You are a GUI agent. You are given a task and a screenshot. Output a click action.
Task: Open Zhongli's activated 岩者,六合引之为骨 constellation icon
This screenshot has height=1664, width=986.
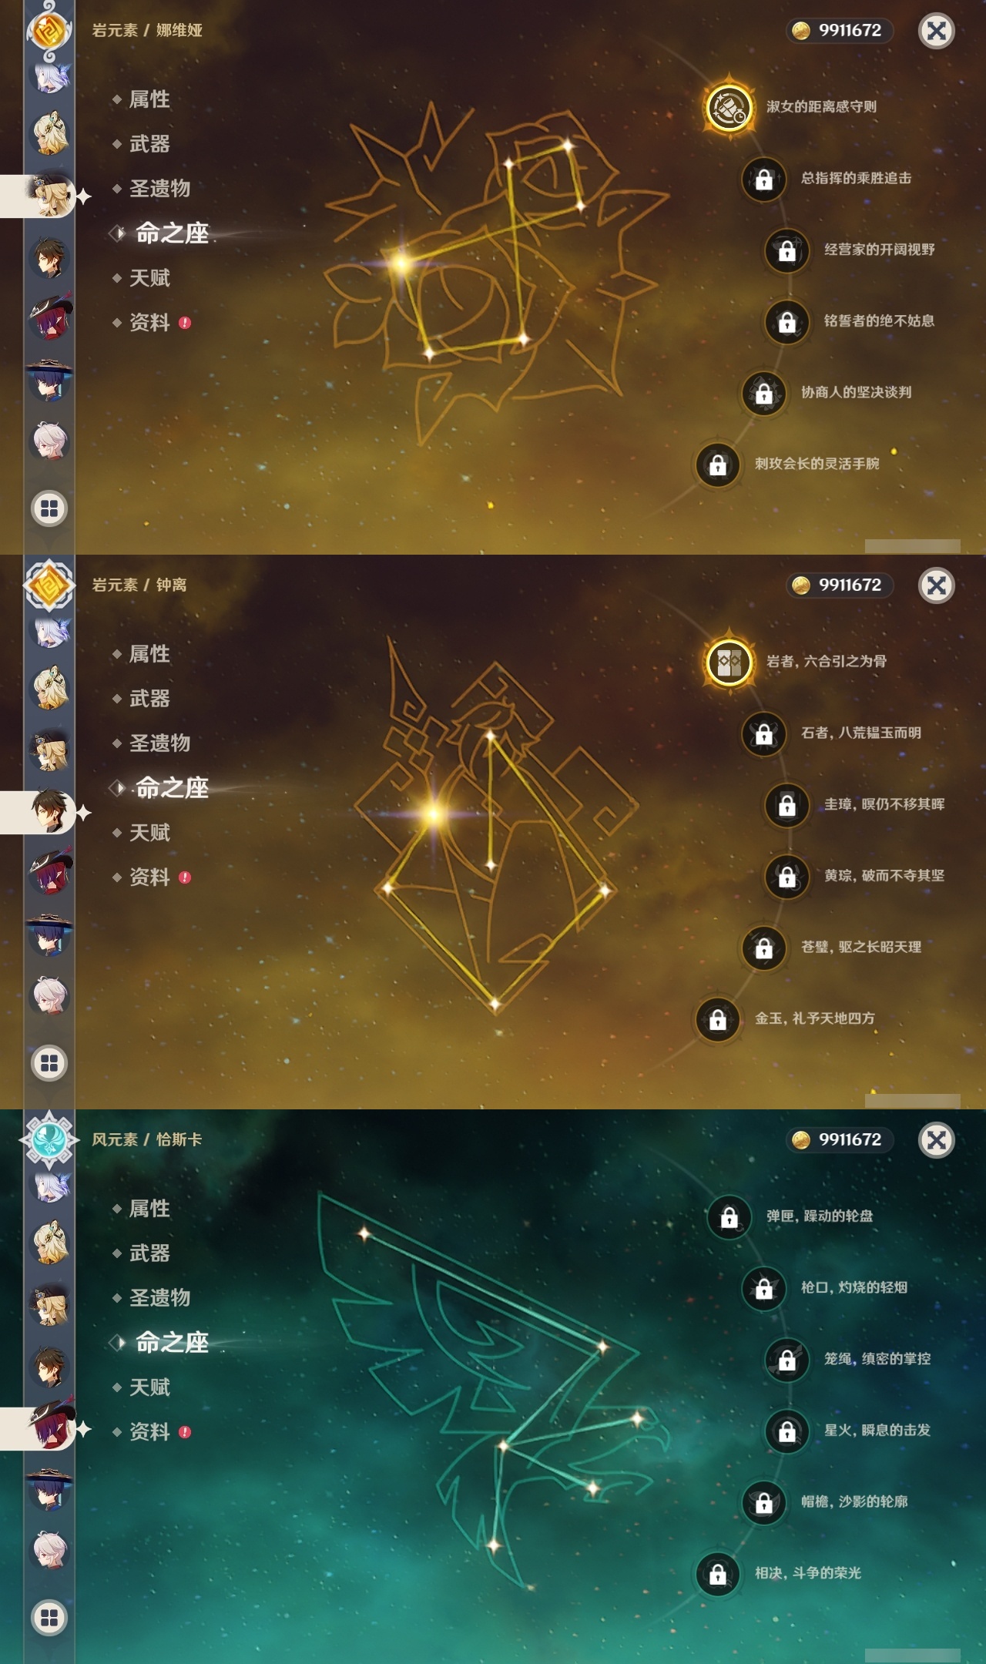(x=729, y=662)
